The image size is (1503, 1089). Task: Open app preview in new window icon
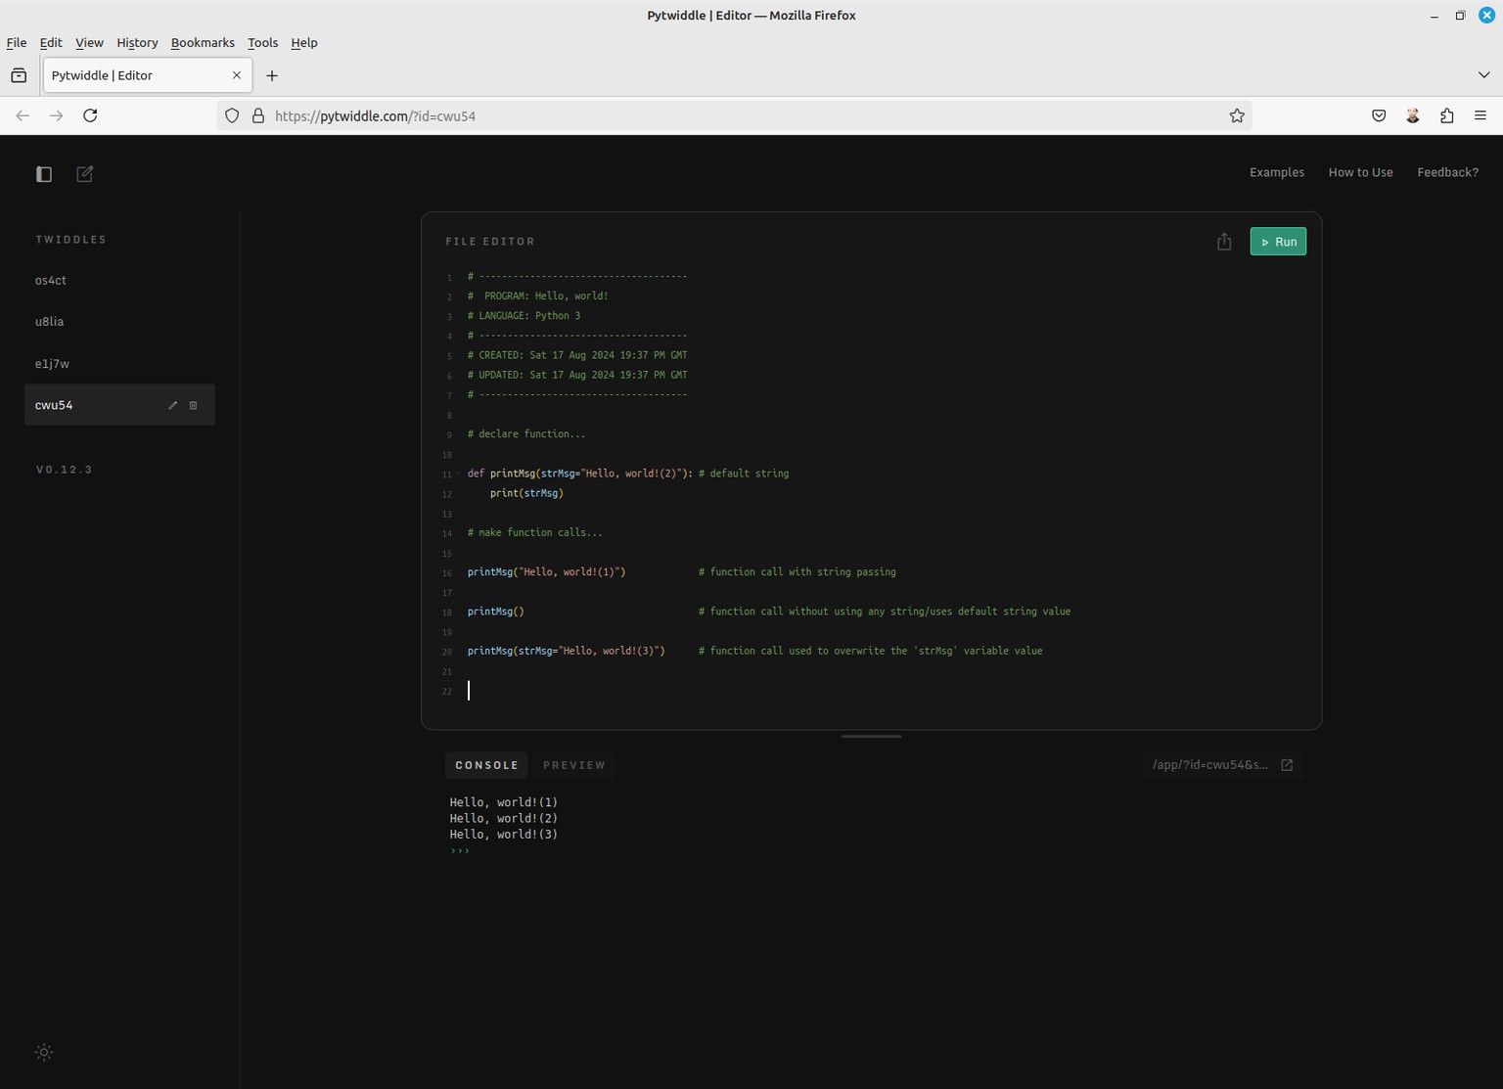(1287, 765)
